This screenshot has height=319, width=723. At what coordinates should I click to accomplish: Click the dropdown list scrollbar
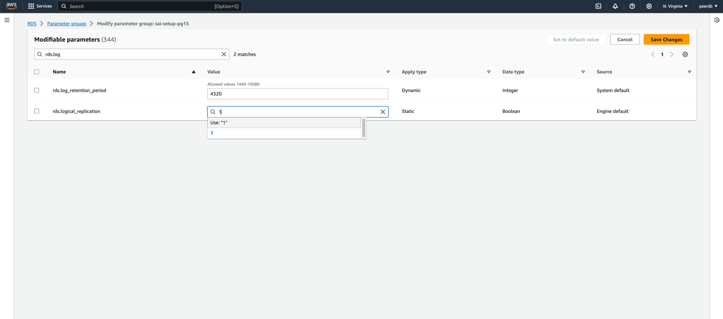point(364,128)
